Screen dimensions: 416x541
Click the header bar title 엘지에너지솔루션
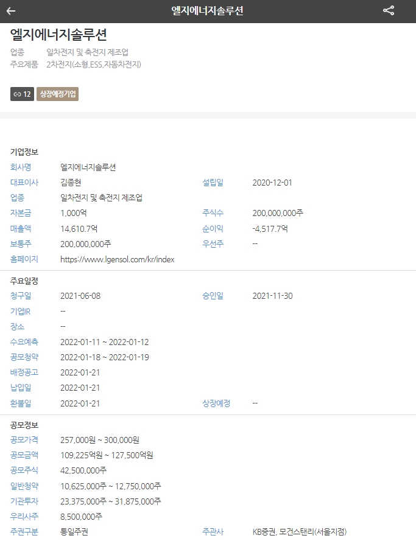coord(208,11)
